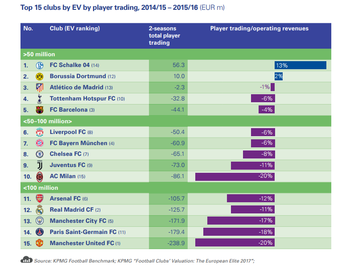This screenshot has height=267, width=350.
Task: Select AC Milan's purple -20% bar
Action: pos(235,176)
